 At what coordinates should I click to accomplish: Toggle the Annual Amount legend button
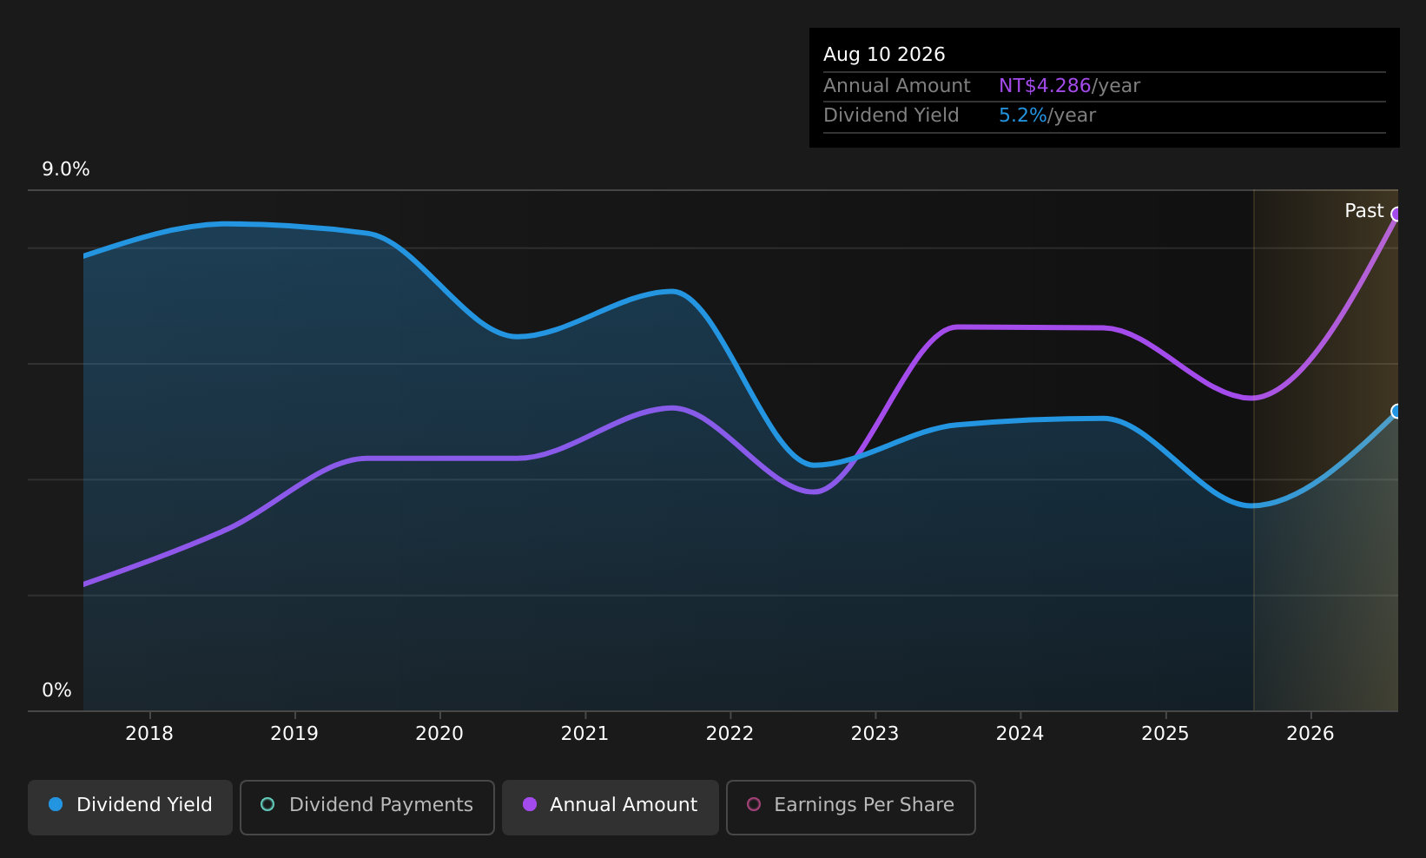click(611, 807)
